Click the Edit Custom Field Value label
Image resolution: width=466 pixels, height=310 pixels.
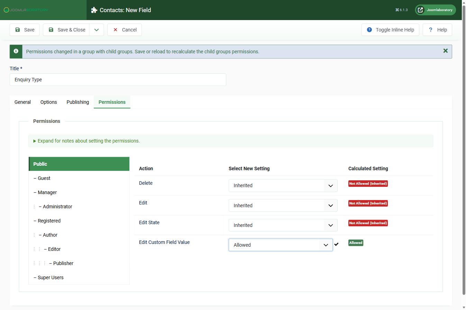164,242
